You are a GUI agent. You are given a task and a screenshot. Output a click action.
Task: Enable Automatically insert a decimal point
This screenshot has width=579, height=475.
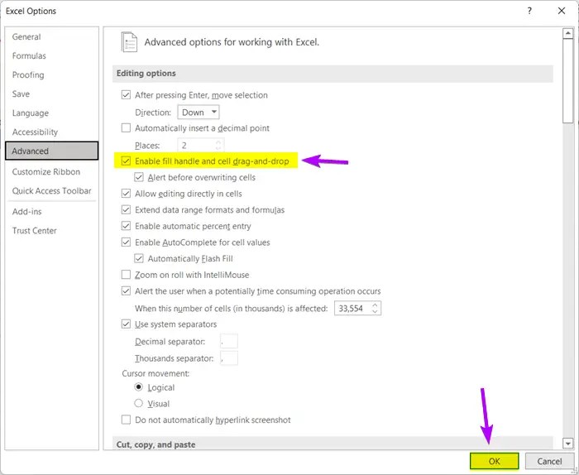pyautogui.click(x=126, y=127)
